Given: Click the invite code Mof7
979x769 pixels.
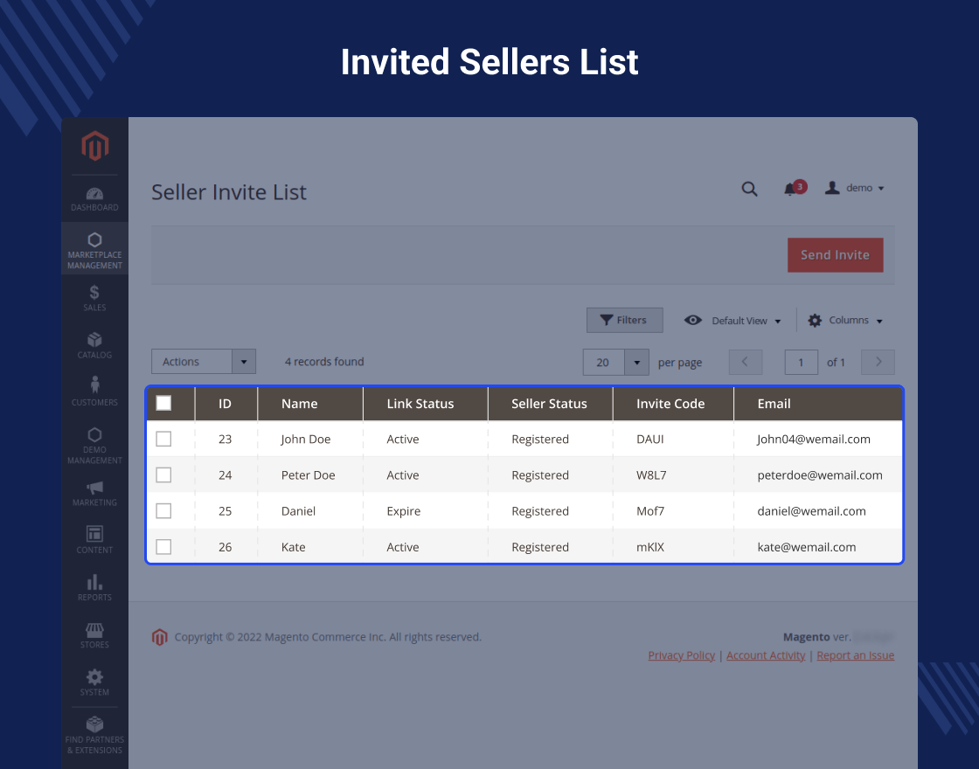Looking at the screenshot, I should [x=650, y=511].
